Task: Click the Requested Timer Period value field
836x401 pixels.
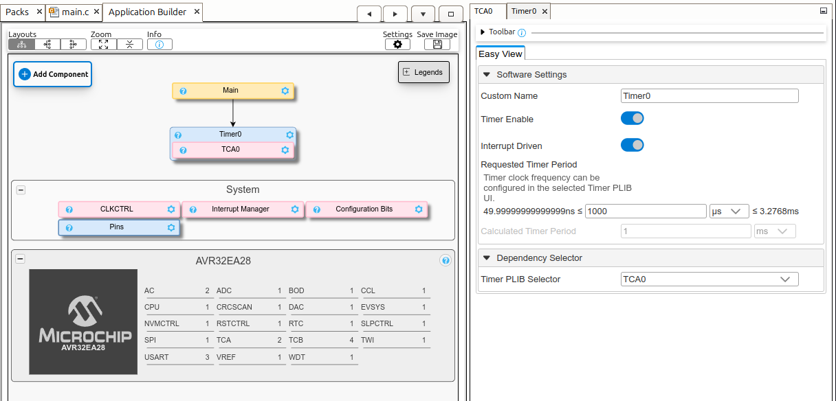Action: pyautogui.click(x=646, y=211)
